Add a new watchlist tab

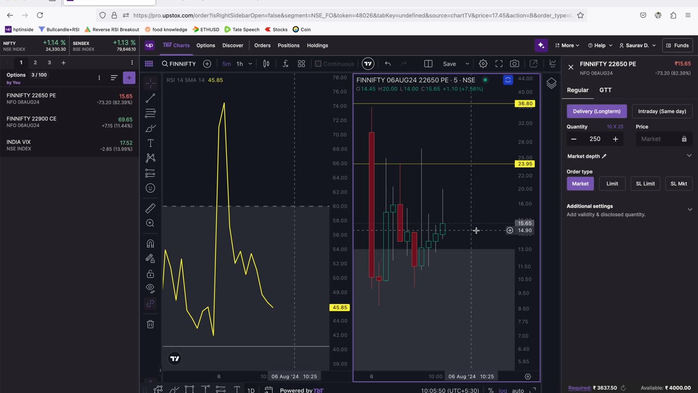point(63,63)
